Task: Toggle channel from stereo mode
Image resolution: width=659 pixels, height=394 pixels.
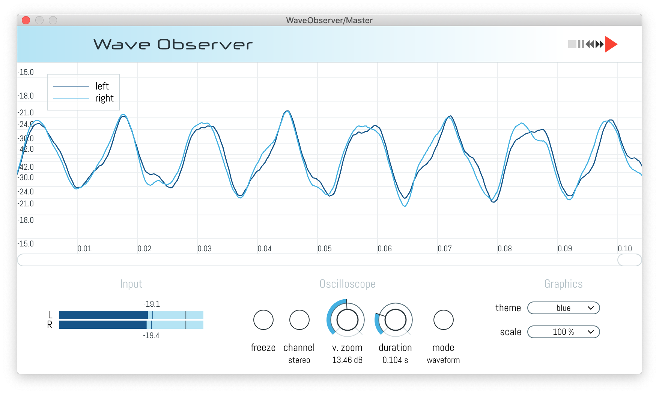Action: pyautogui.click(x=299, y=320)
